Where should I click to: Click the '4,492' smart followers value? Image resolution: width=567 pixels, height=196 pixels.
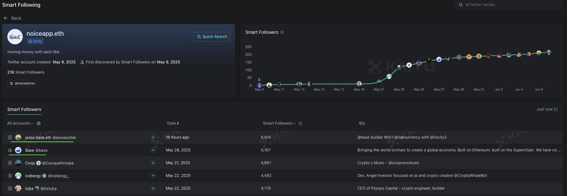(x=266, y=175)
